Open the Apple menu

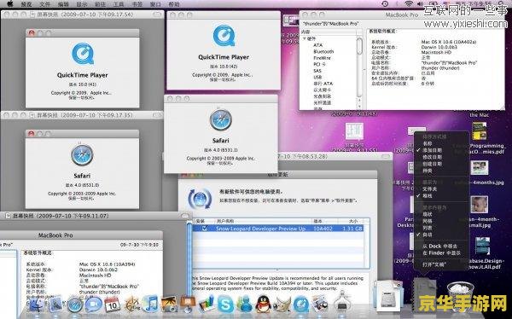[x=9, y=4]
